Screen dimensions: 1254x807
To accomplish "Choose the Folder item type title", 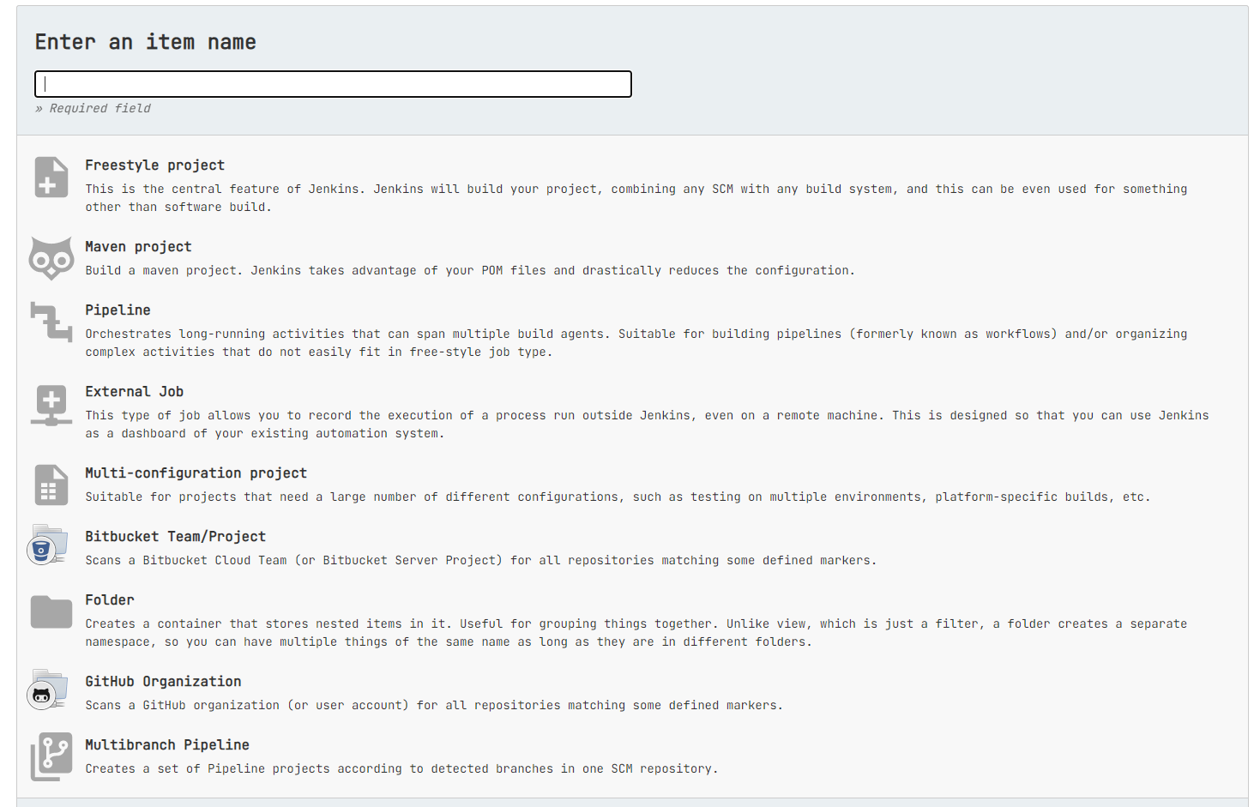I will pyautogui.click(x=110, y=600).
